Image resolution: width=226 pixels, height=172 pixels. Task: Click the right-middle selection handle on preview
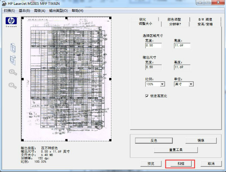click(x=110, y=79)
